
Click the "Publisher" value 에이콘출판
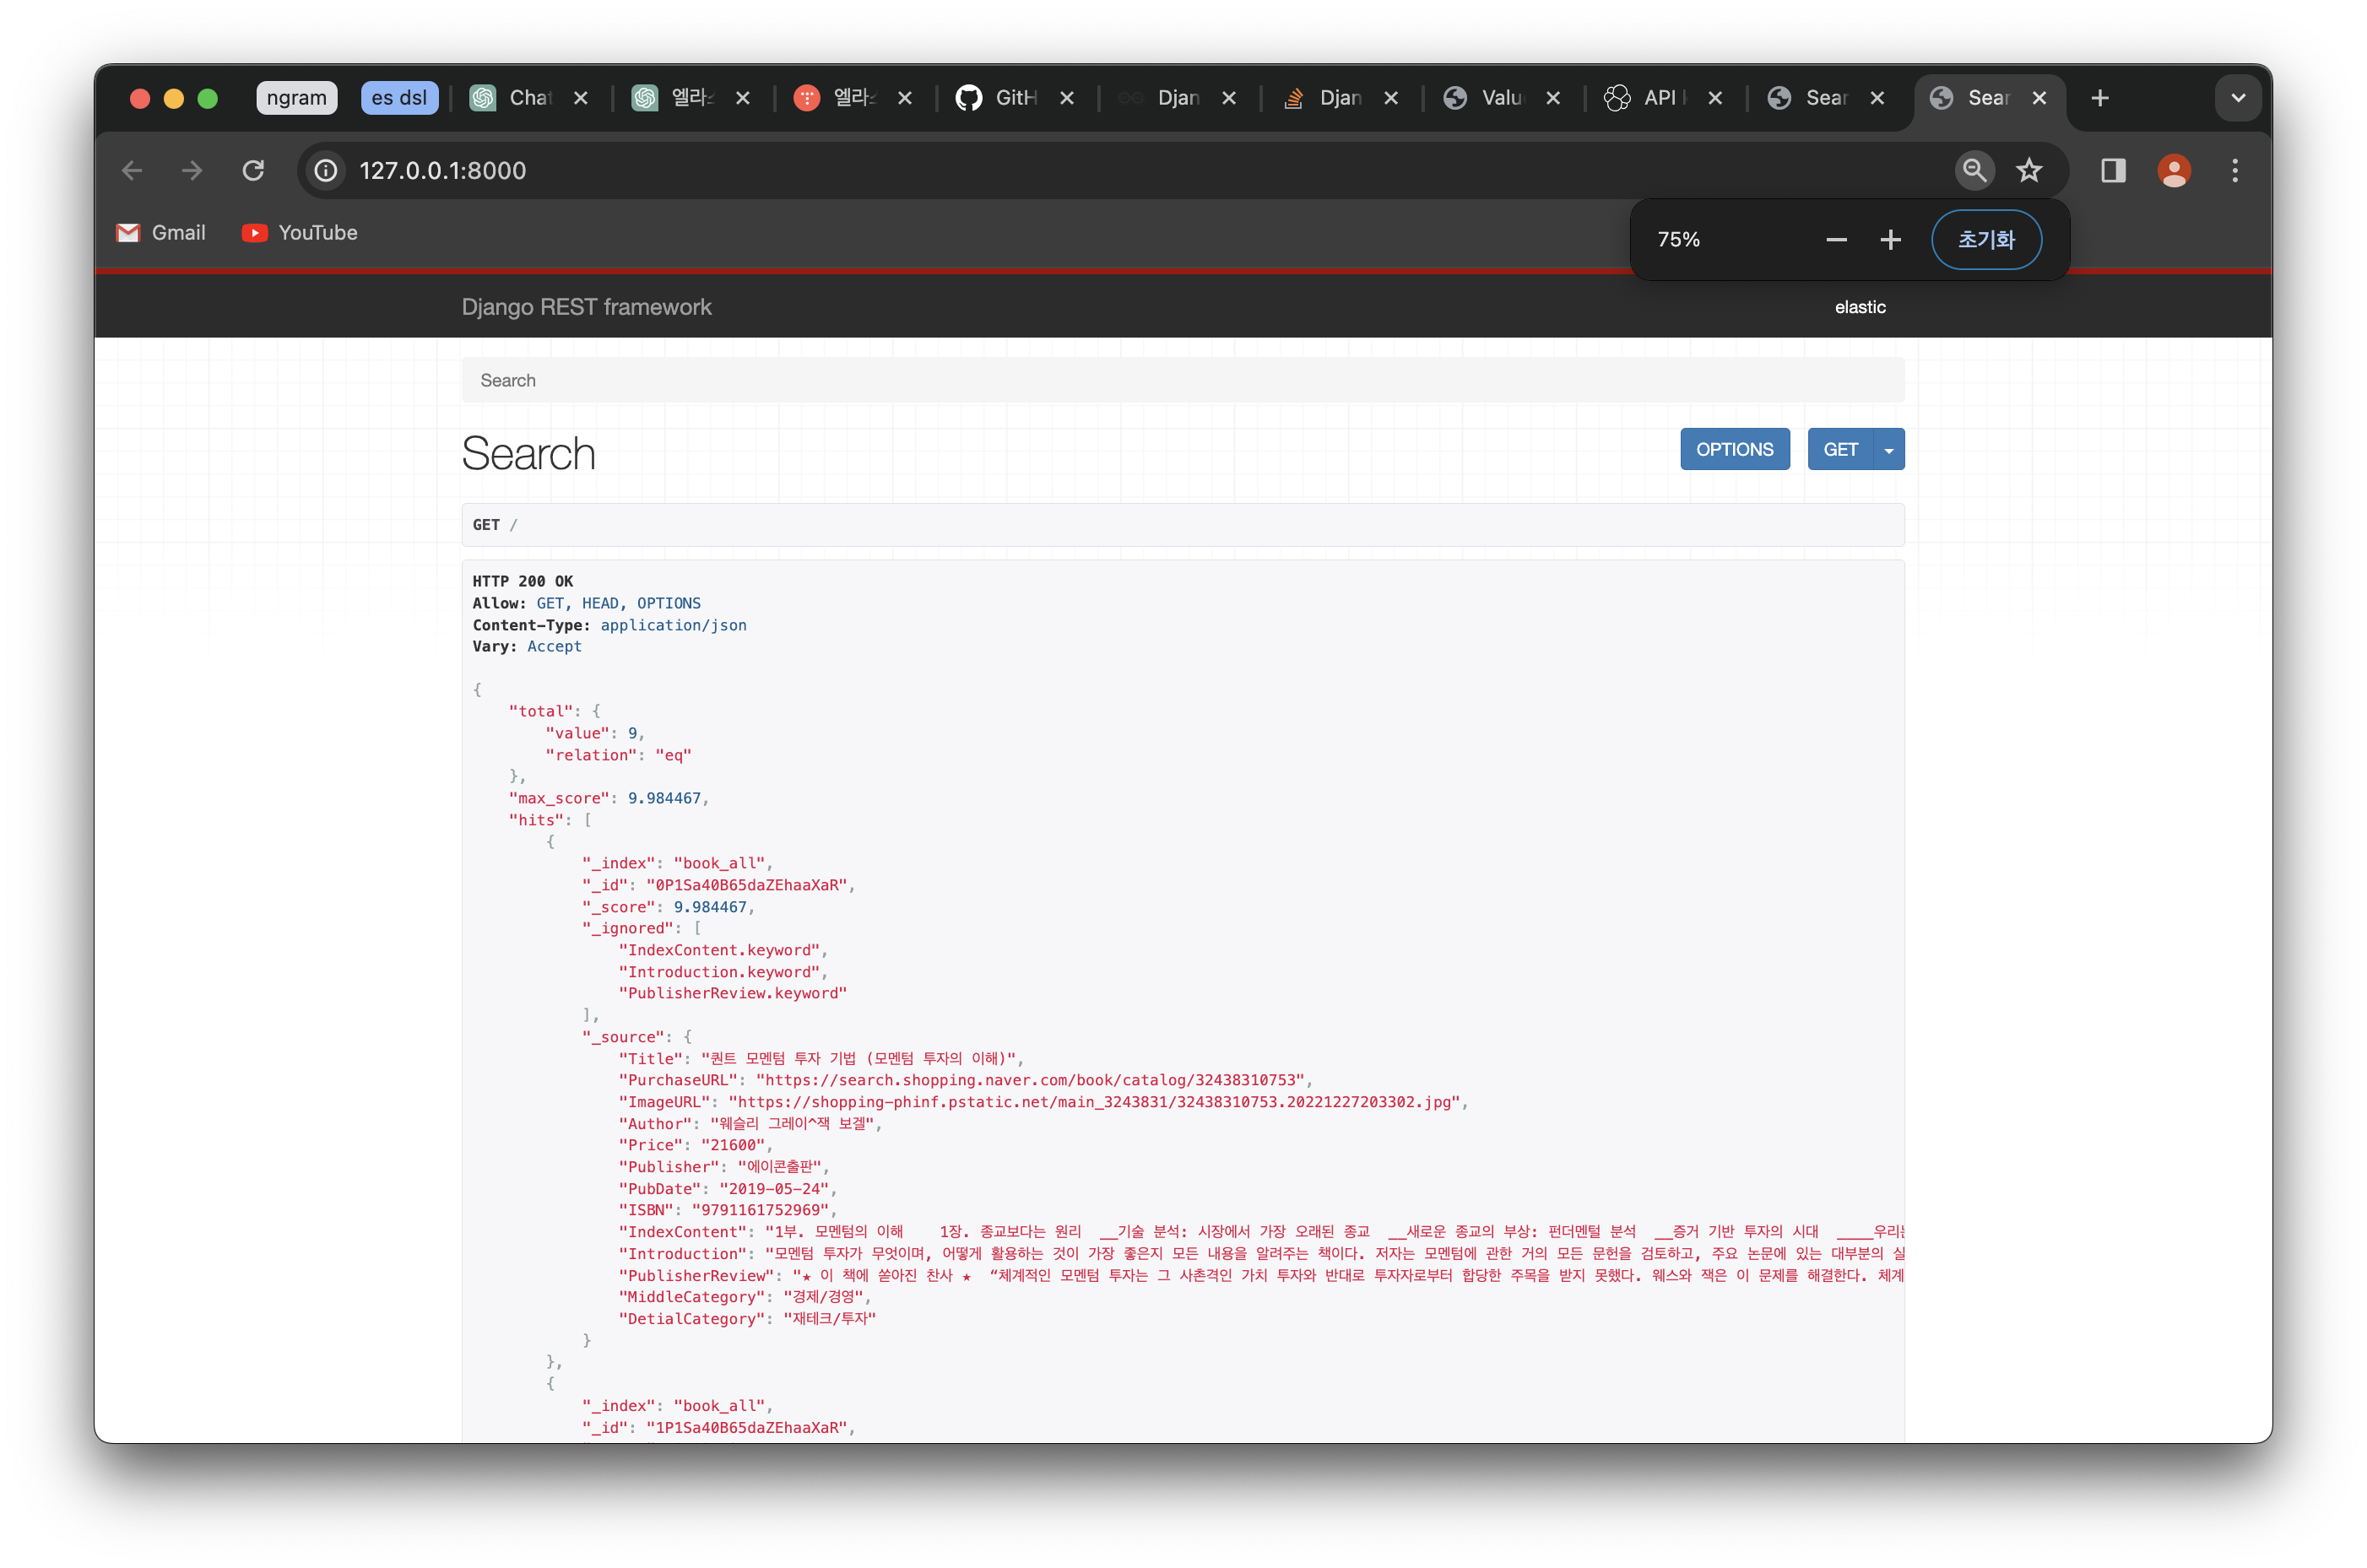click(779, 1167)
